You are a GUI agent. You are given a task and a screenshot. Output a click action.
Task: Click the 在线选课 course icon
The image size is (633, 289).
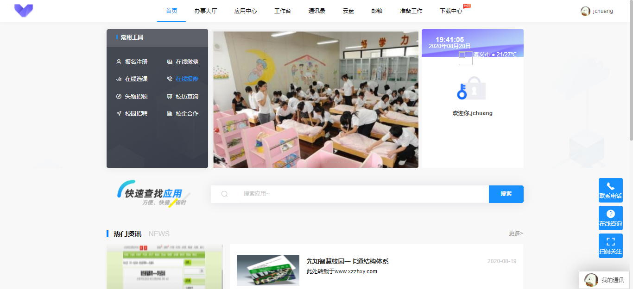click(x=119, y=79)
